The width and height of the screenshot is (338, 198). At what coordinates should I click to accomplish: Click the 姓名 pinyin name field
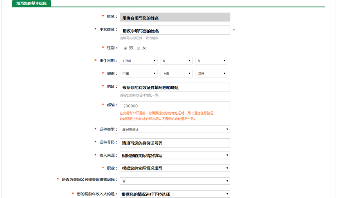click(175, 17)
